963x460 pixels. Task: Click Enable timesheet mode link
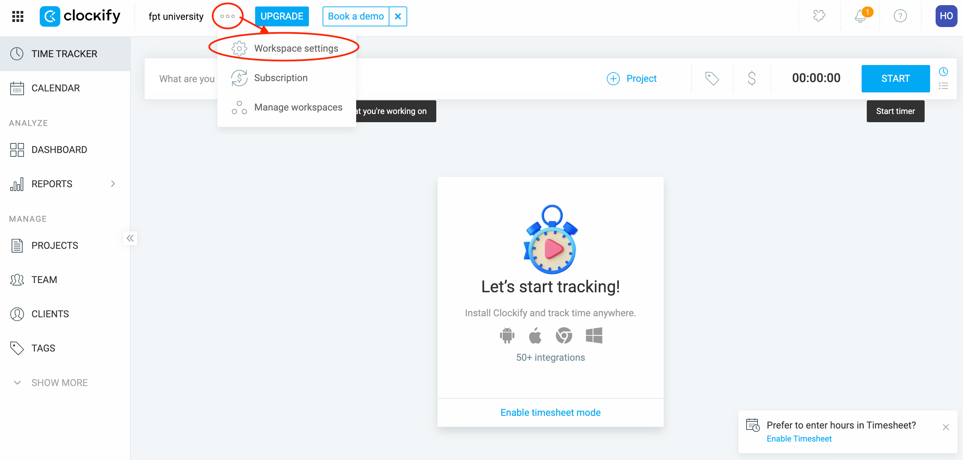point(550,412)
